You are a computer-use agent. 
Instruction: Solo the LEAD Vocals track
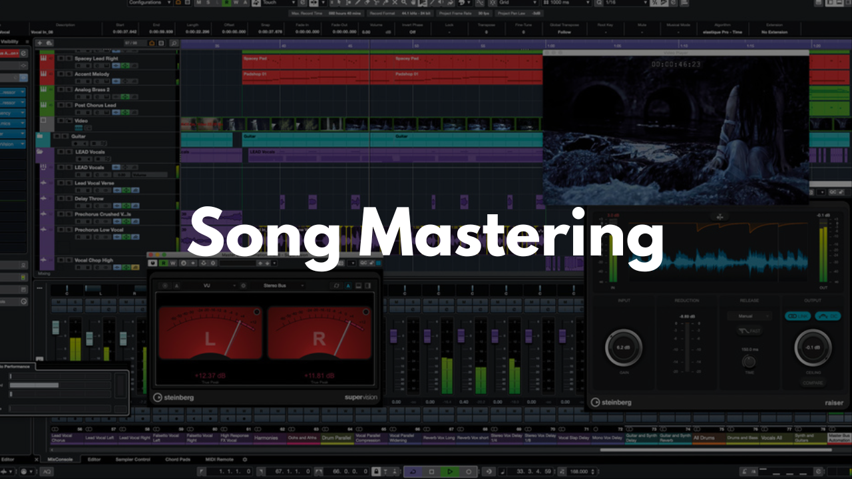[69, 152]
